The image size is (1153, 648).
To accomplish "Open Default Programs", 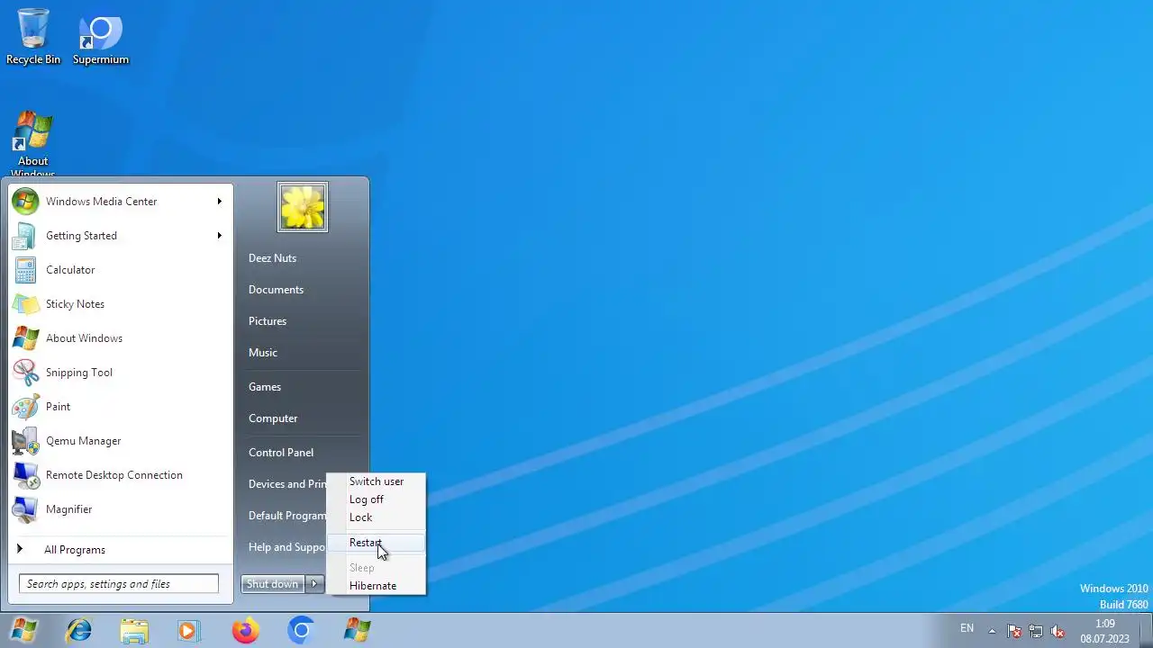I will point(286,516).
